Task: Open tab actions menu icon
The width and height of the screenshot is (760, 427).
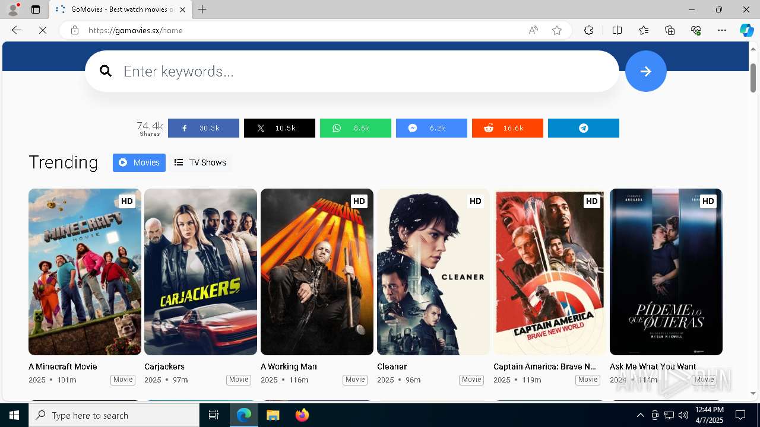Action: (36, 9)
